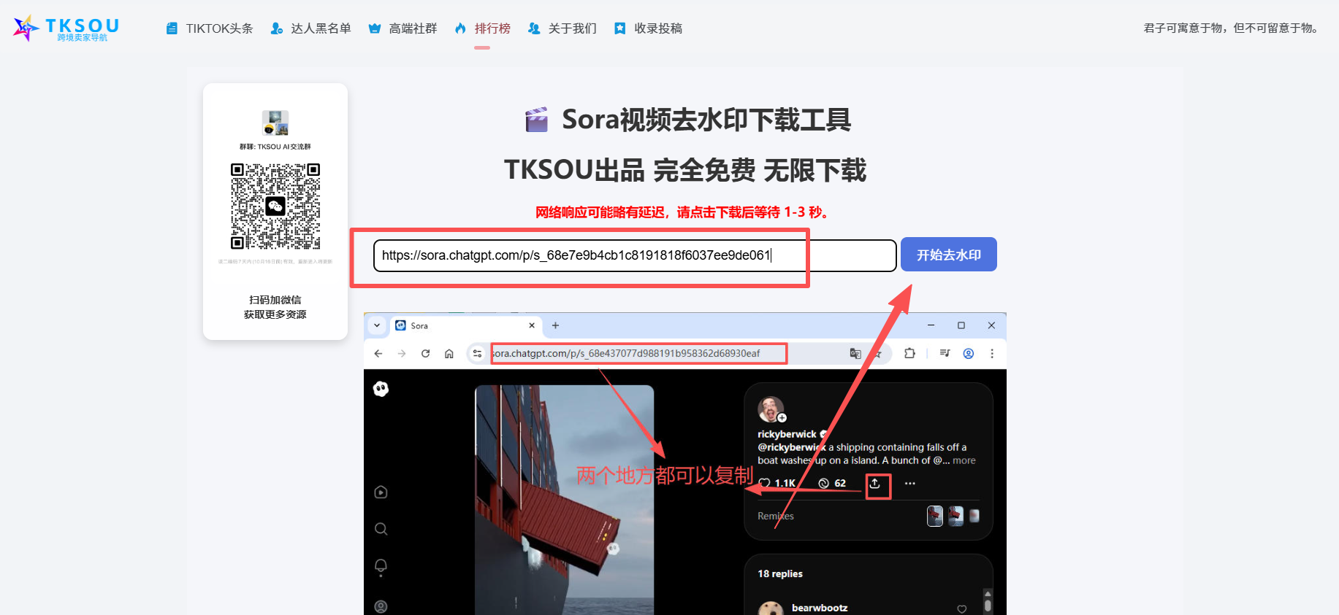1339x615 pixels.
Task: Click the heading Sora视频去水印下载工具
Action: point(706,120)
